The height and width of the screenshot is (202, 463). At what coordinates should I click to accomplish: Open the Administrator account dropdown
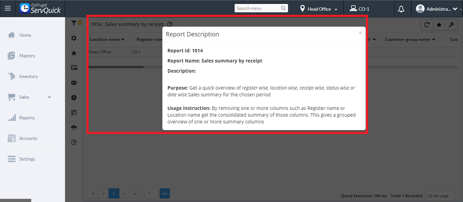(437, 9)
